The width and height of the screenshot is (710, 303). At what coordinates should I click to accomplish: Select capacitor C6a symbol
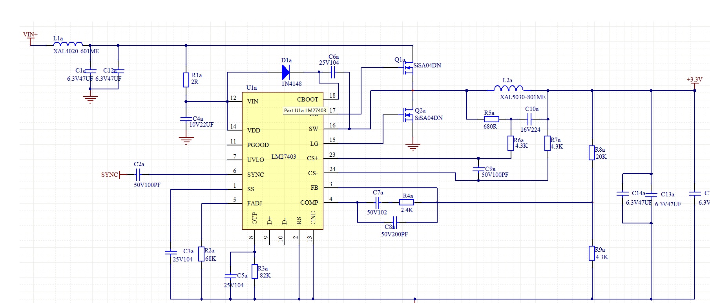333,72
